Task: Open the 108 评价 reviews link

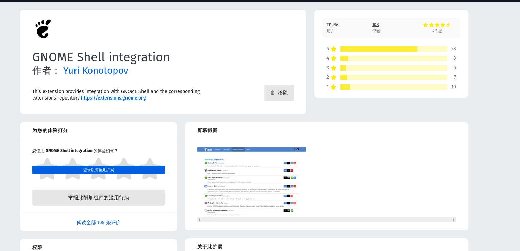Action: (x=376, y=28)
